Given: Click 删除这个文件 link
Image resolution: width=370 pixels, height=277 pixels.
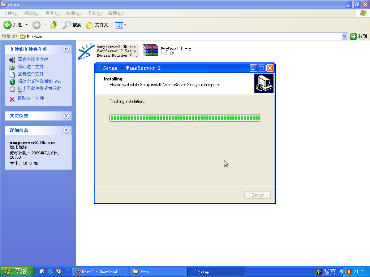Looking at the screenshot, I should tap(31, 98).
